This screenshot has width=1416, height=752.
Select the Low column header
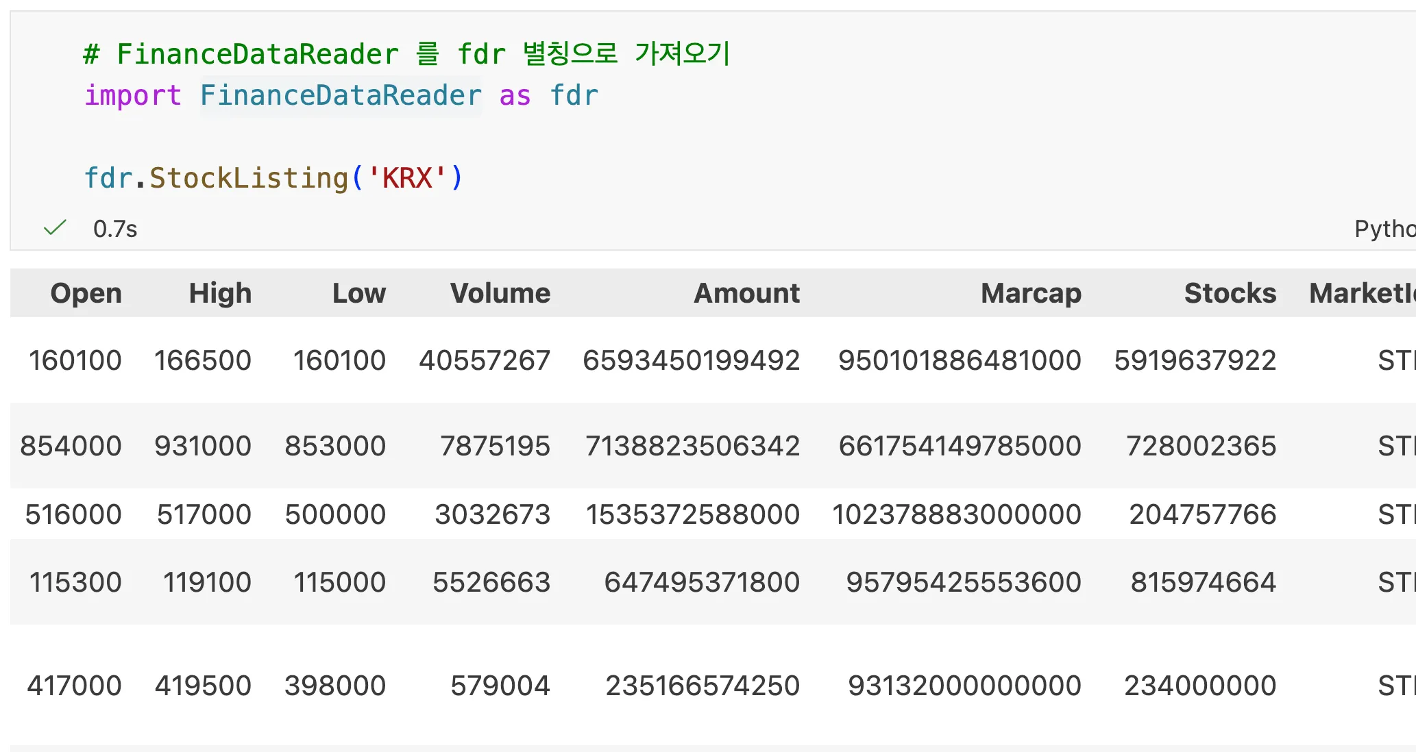click(x=358, y=292)
